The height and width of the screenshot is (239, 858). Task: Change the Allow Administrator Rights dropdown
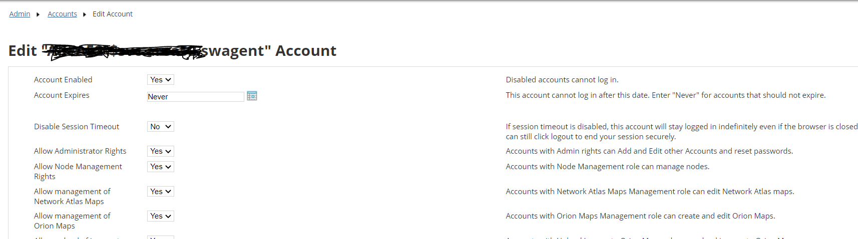[160, 151]
